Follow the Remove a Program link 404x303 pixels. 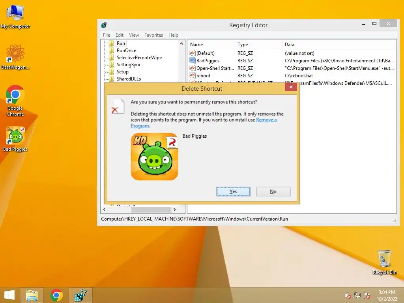[266, 120]
